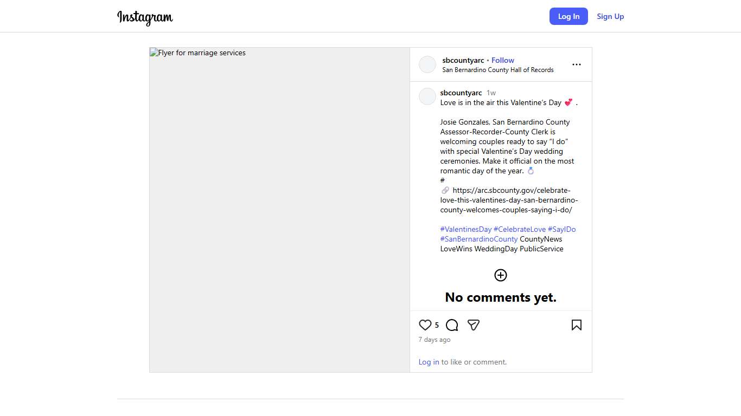The width and height of the screenshot is (741, 416).
Task: Save post with the bookmark icon
Action: 576,325
